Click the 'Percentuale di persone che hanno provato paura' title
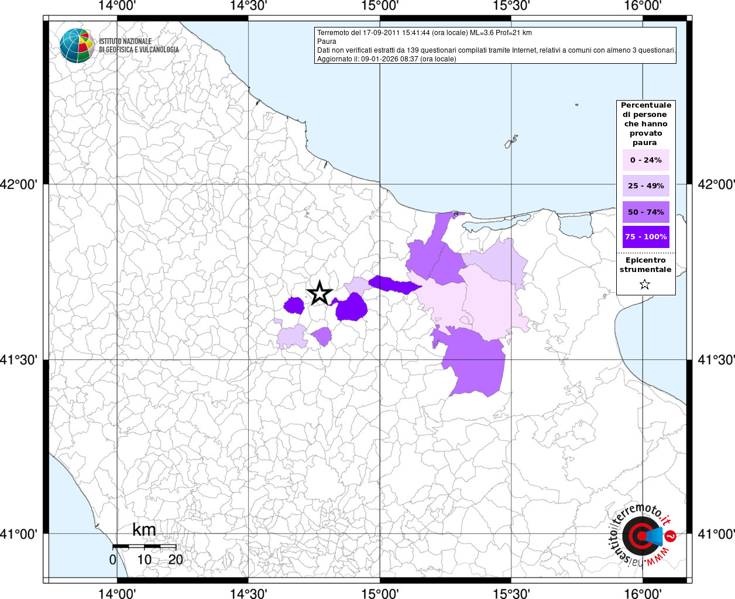735x599 pixels. [x=646, y=124]
